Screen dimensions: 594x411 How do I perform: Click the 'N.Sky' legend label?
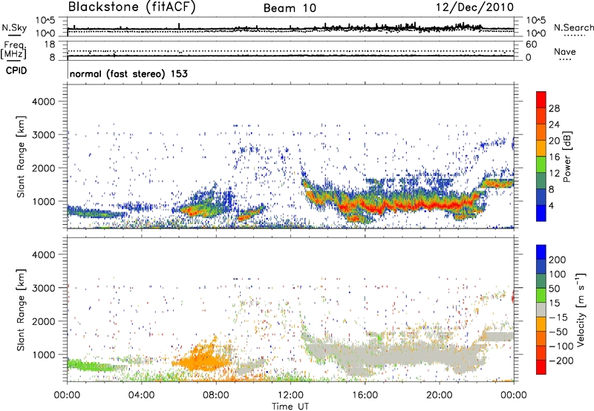coord(14,28)
